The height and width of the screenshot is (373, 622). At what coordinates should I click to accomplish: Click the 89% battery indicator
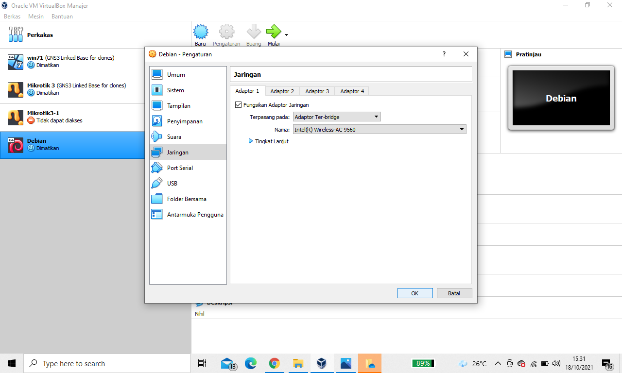[423, 363]
